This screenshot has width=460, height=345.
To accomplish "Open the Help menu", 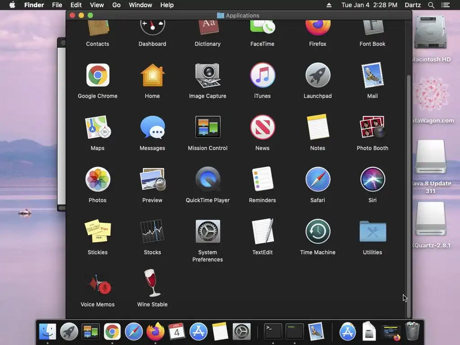I will 167,5.
